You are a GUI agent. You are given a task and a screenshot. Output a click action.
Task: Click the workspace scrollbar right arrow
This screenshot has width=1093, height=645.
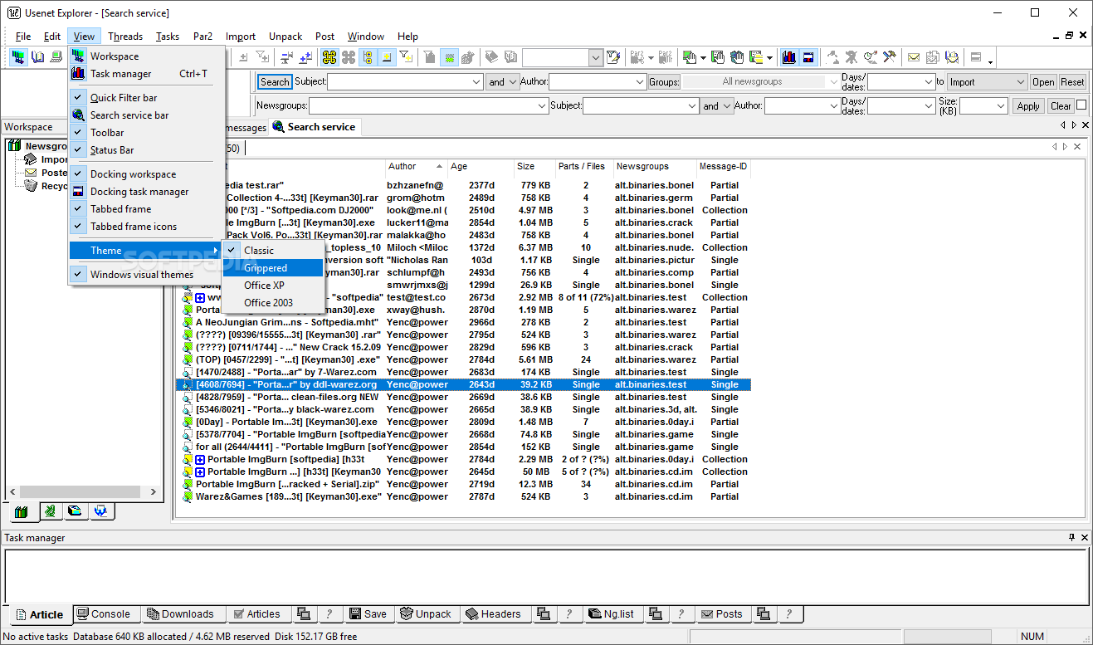[x=153, y=491]
